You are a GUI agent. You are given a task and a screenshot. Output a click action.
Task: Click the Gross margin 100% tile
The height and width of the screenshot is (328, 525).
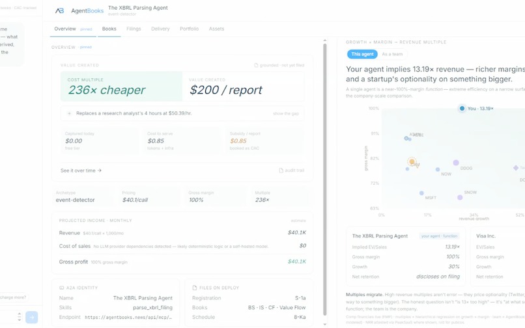point(216,197)
